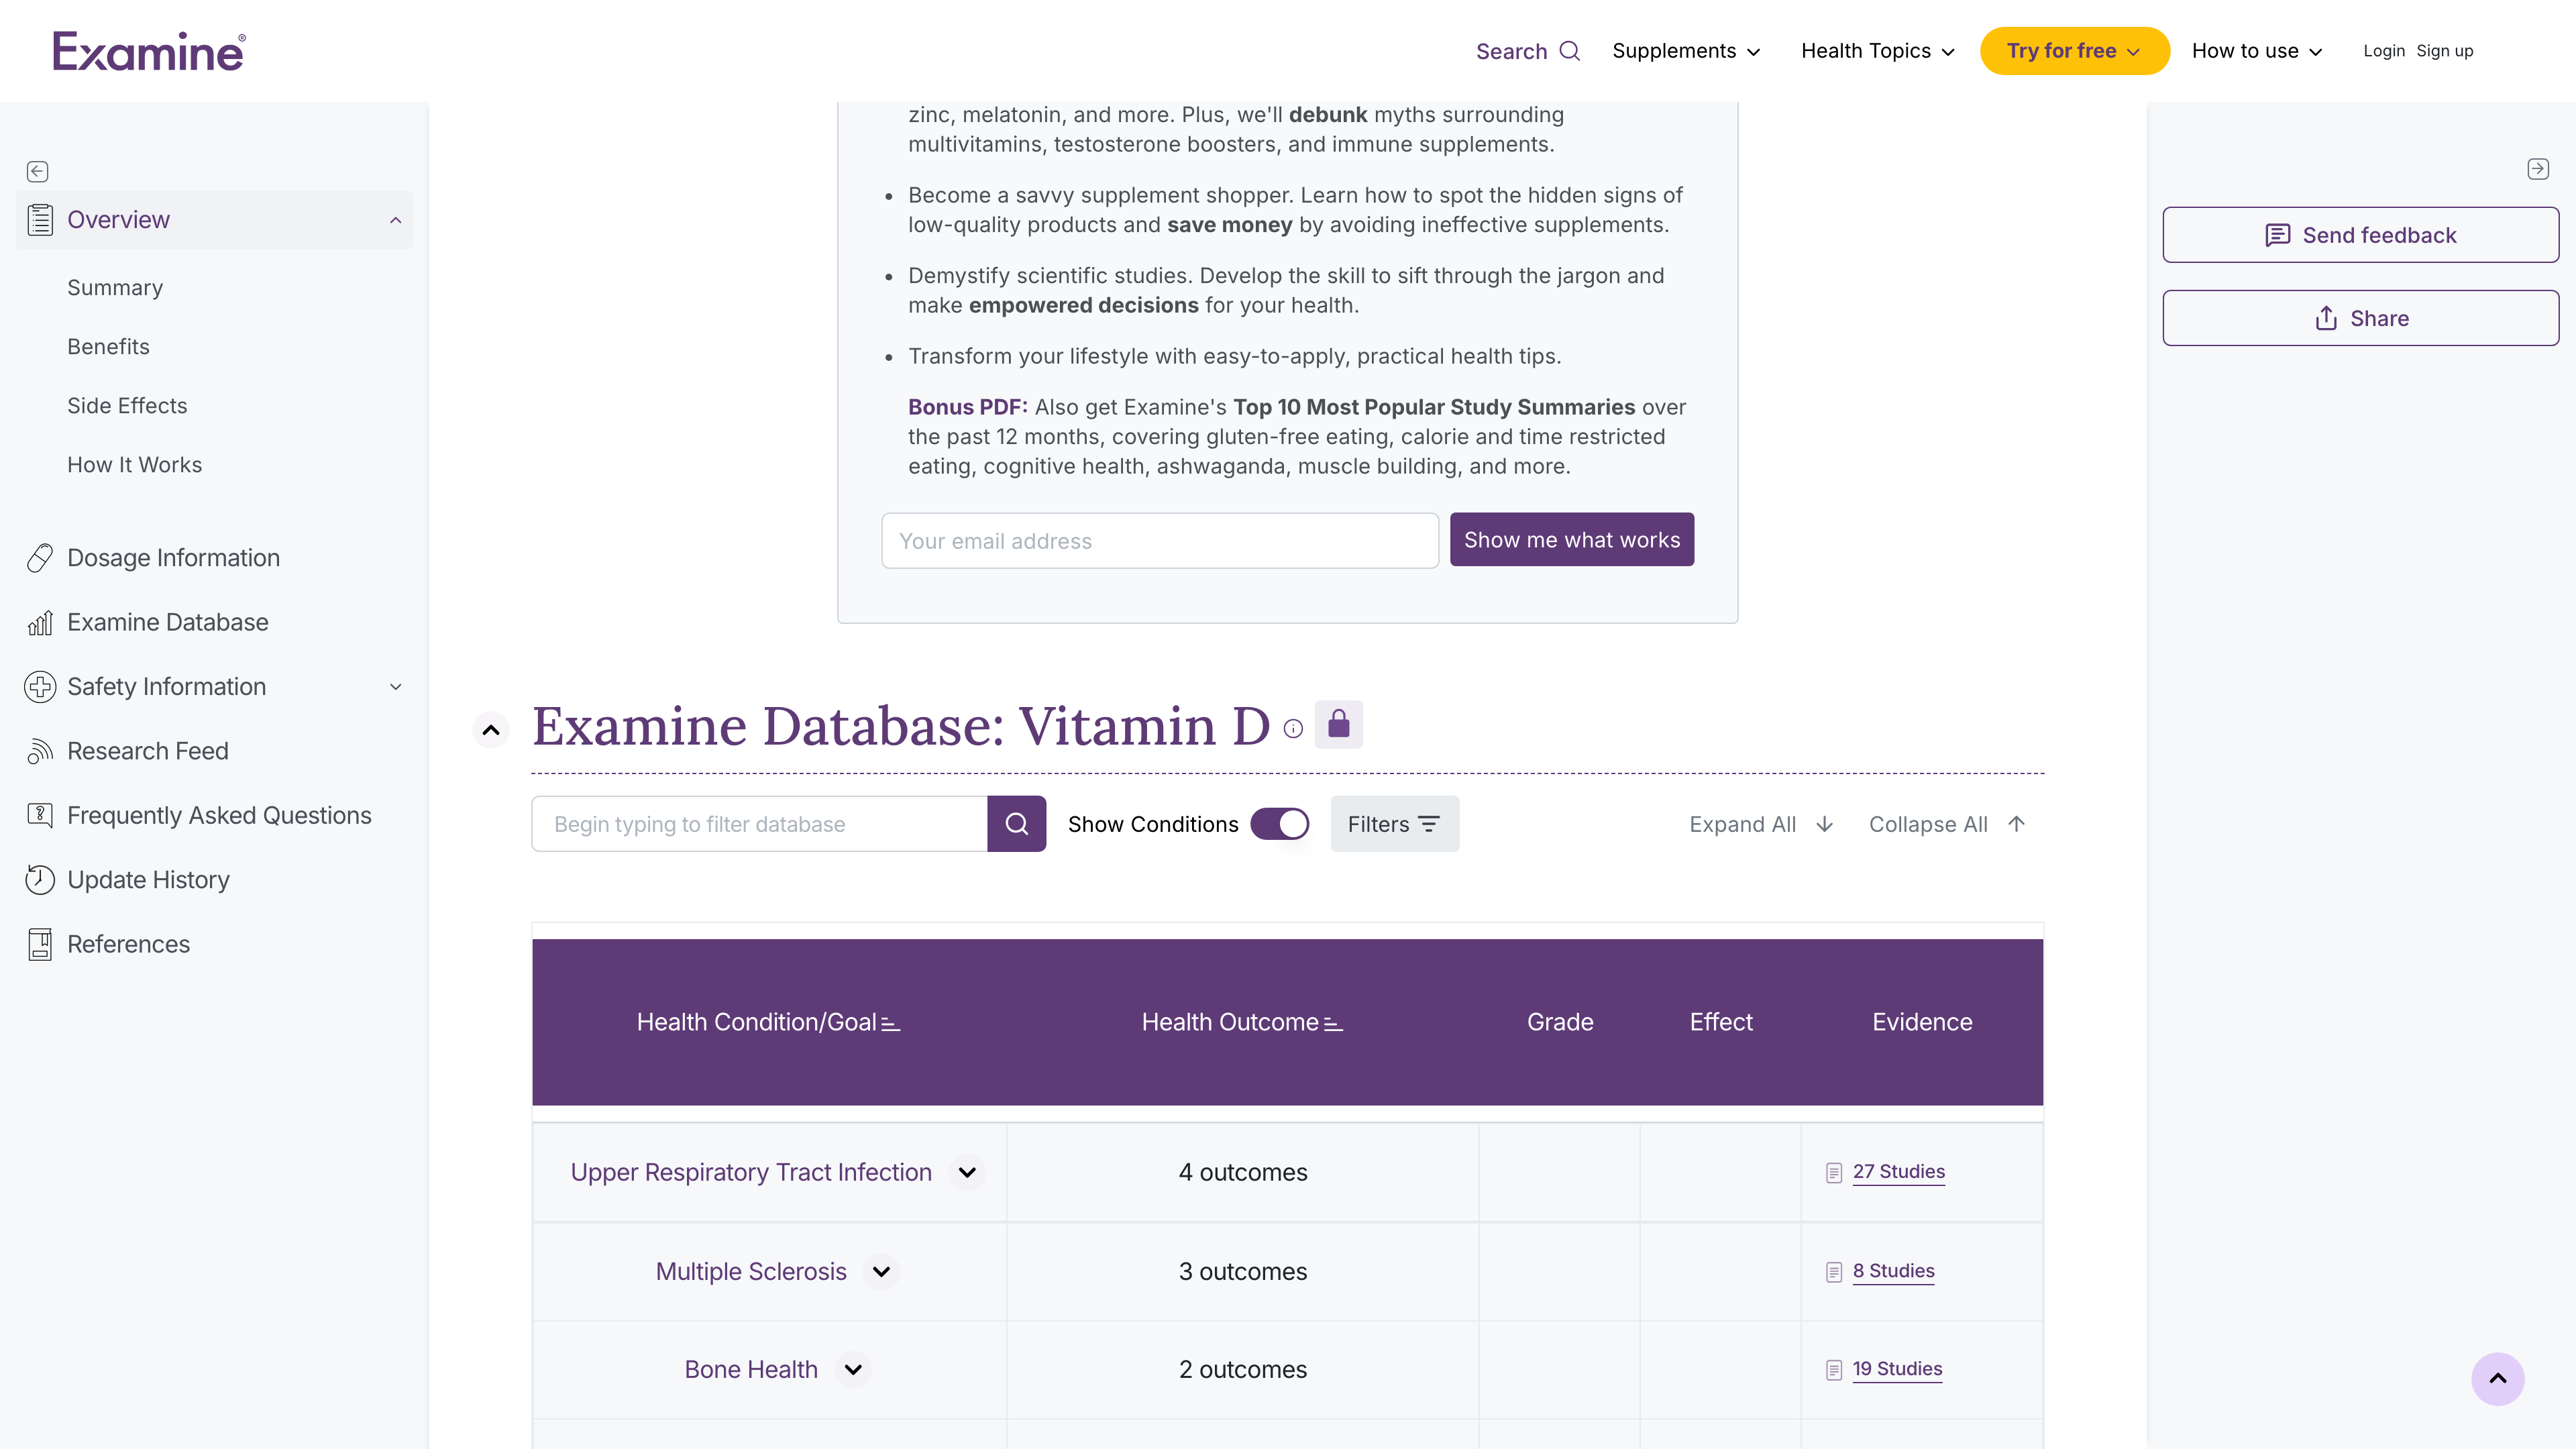Screen dimensions: 2576x1449
Task: Toggle the Show Conditions switch
Action: tap(1280, 824)
